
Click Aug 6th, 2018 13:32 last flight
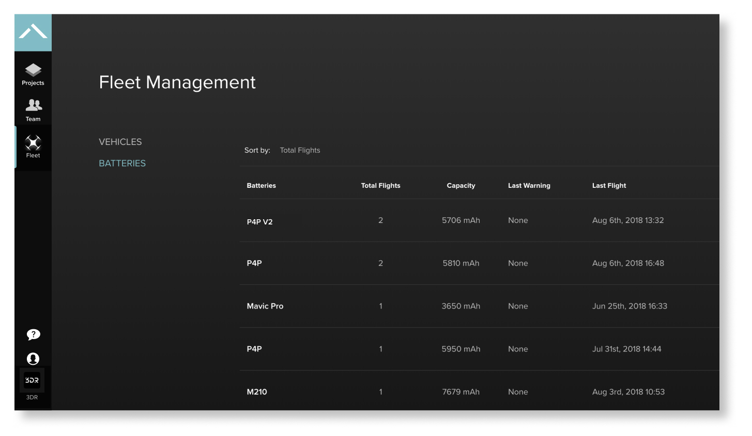628,220
